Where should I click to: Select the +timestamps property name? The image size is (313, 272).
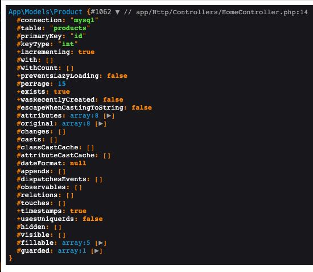(39, 211)
